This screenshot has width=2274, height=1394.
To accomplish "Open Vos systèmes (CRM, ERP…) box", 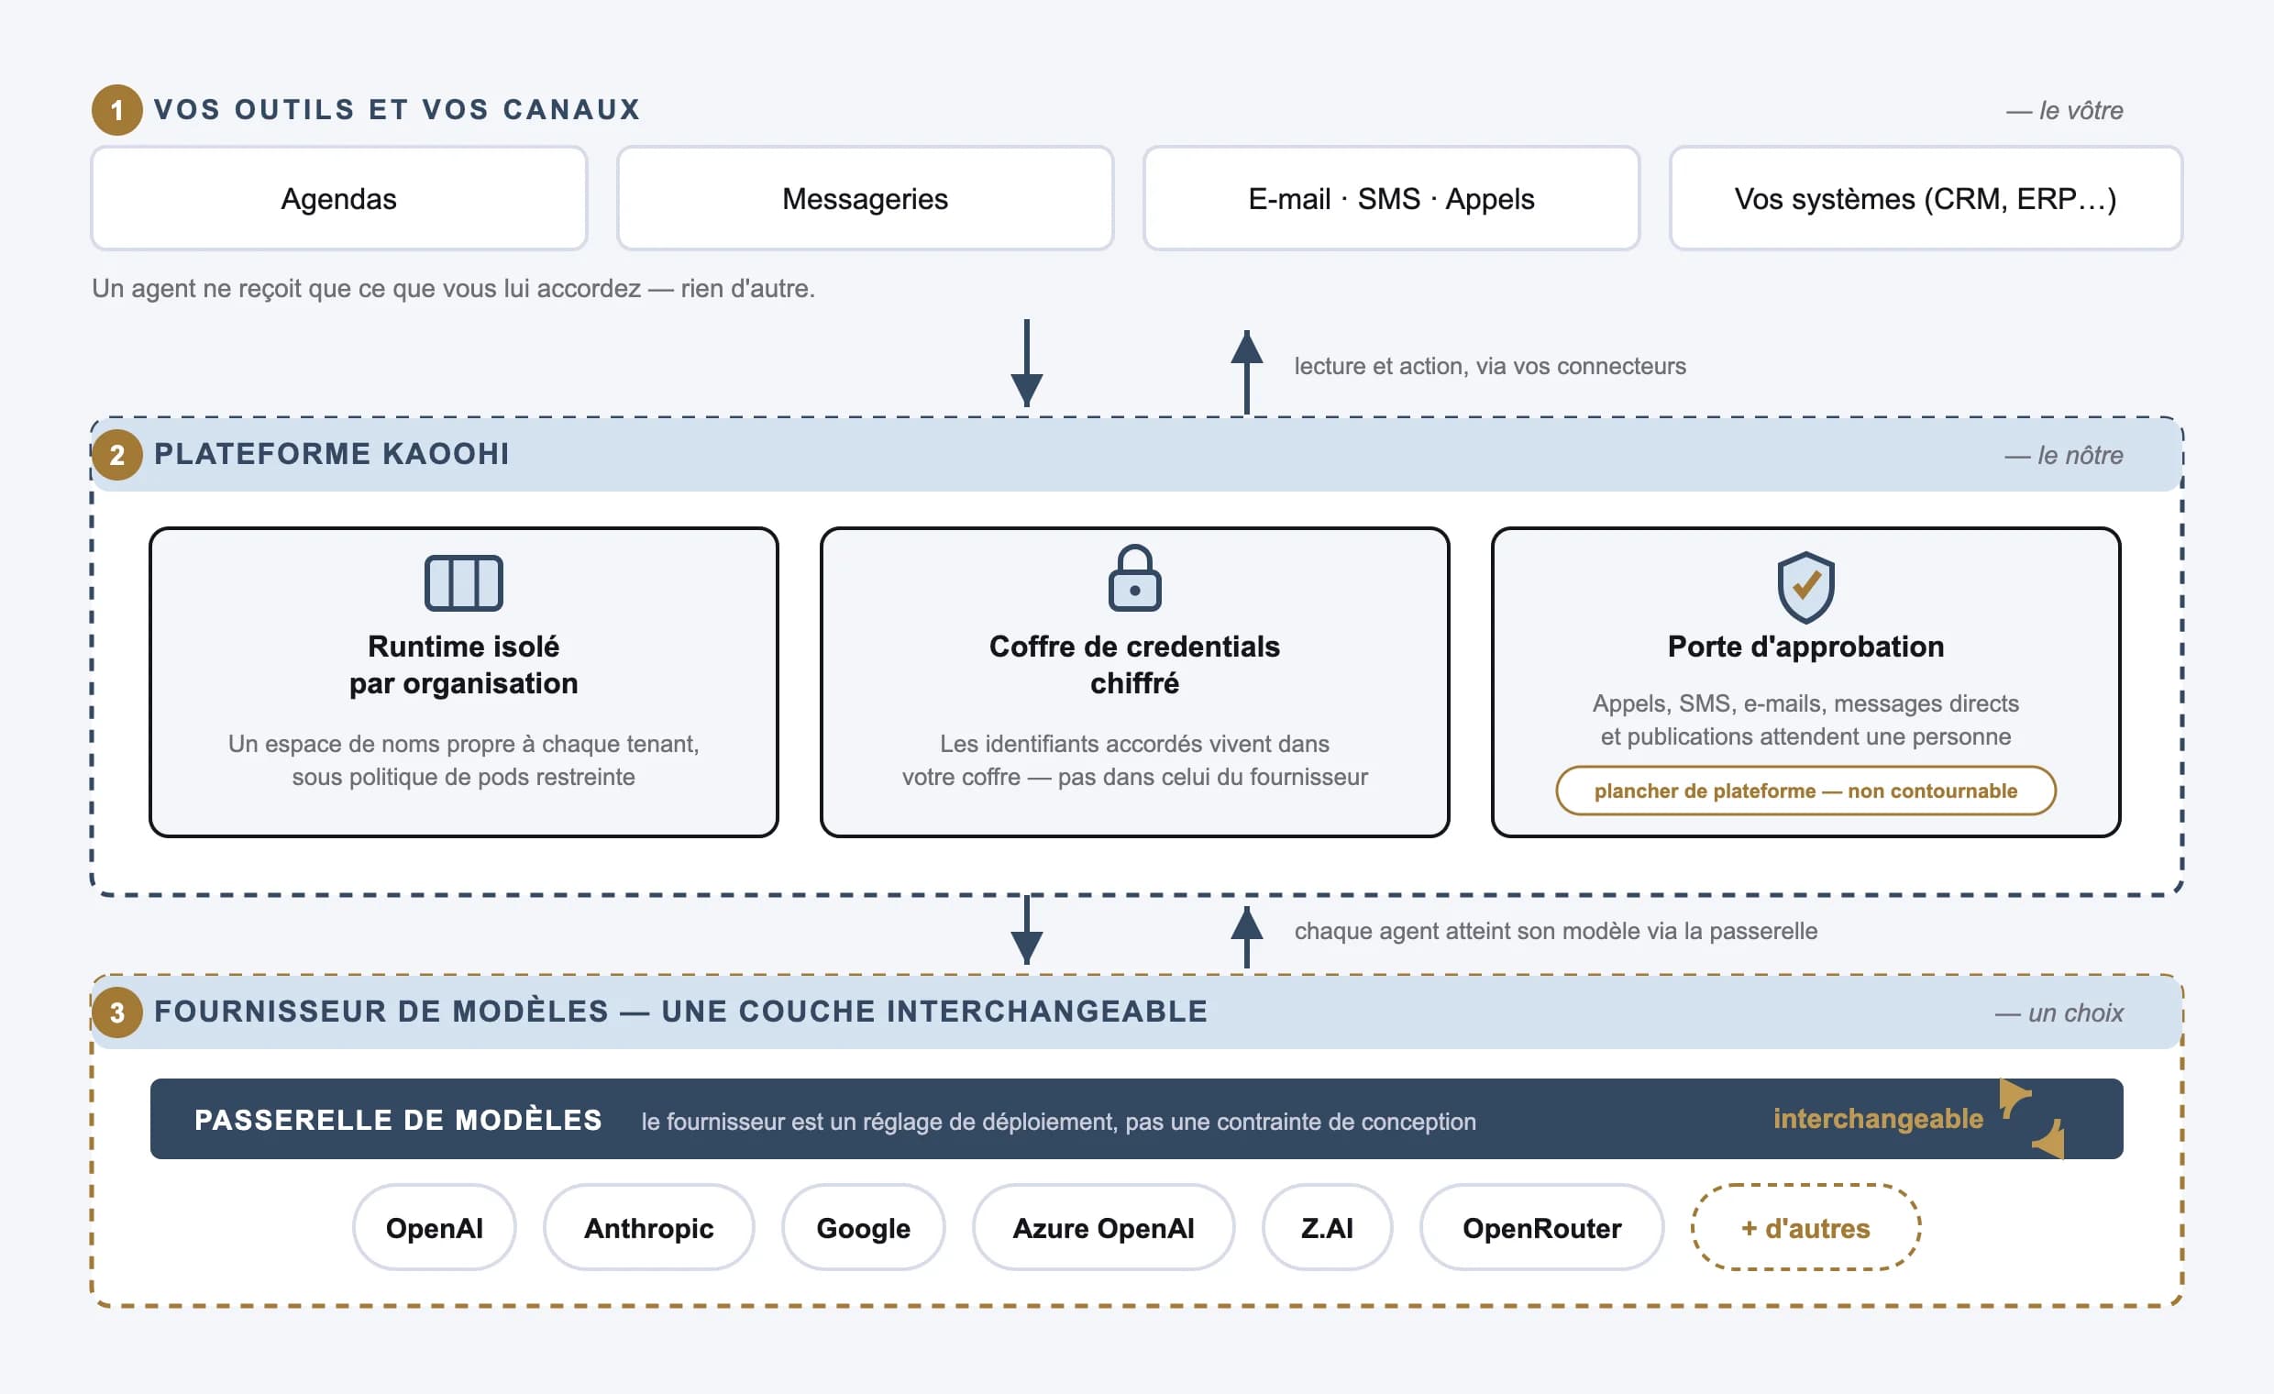I will click(1926, 198).
